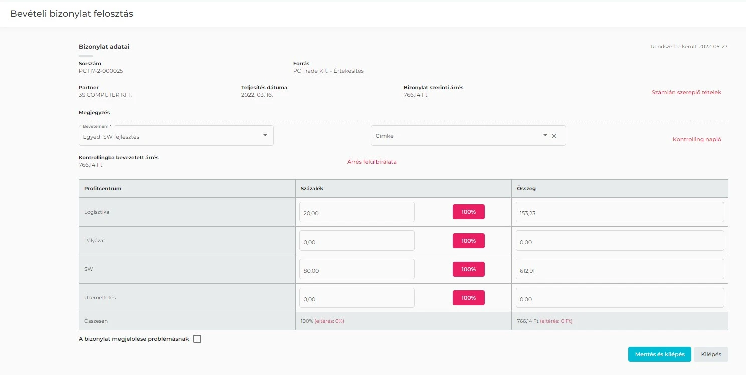The image size is (746, 375).
Task: Click the 100% button for Pályázat
Action: click(468, 241)
